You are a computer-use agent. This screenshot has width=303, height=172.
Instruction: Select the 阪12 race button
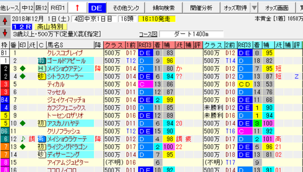(x=41, y=8)
